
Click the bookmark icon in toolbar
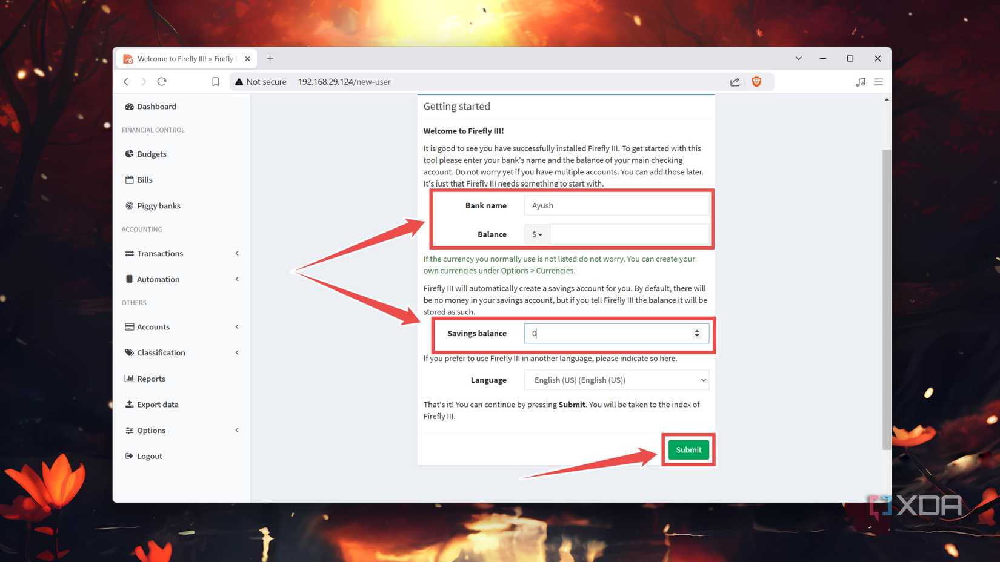(x=216, y=82)
